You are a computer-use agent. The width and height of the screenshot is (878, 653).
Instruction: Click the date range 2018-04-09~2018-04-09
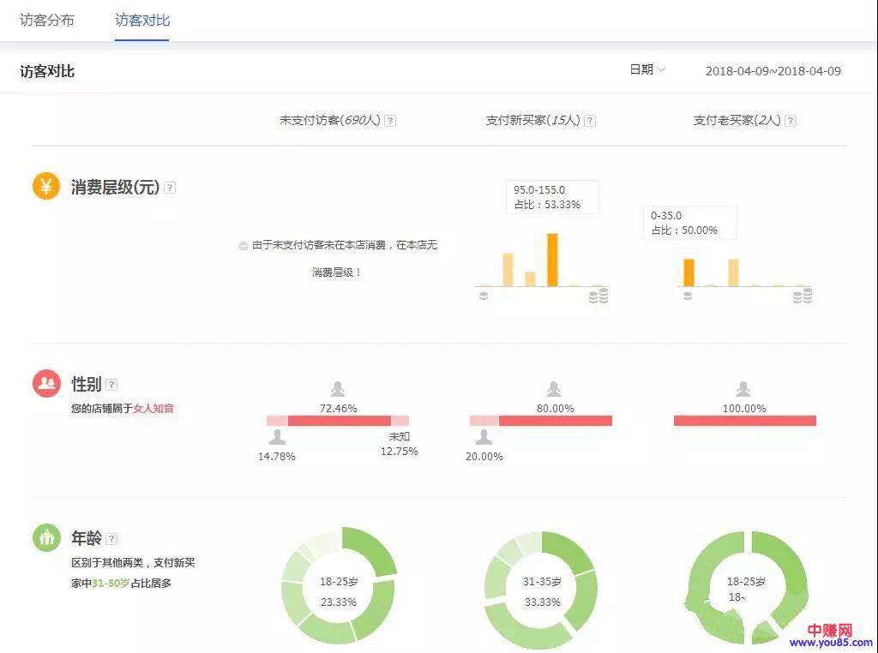tap(773, 70)
